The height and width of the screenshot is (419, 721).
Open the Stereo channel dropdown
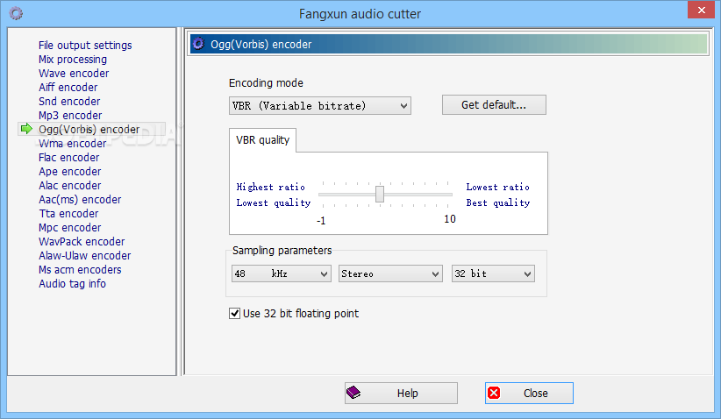(390, 273)
